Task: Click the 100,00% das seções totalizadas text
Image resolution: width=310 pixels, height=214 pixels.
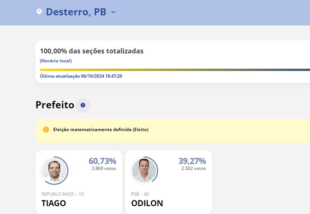Action: (x=92, y=51)
